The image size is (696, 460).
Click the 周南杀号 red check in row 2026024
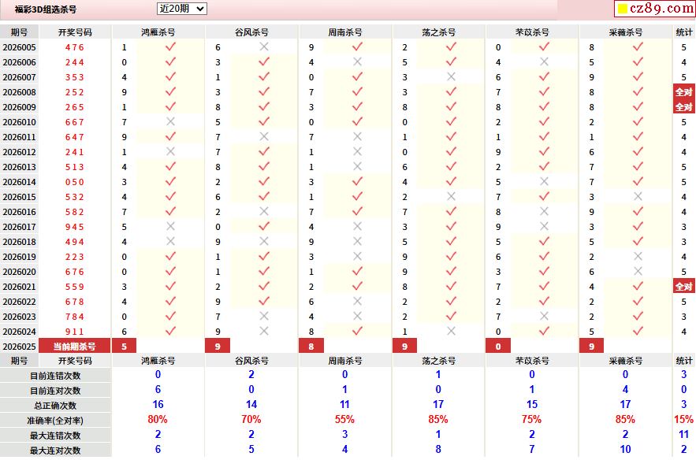(357, 331)
